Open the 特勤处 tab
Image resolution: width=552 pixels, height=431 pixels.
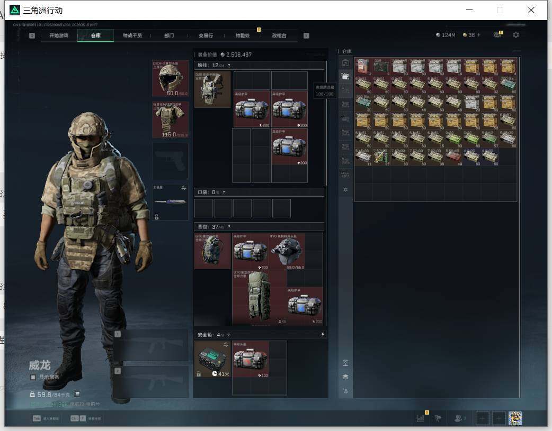(x=243, y=35)
